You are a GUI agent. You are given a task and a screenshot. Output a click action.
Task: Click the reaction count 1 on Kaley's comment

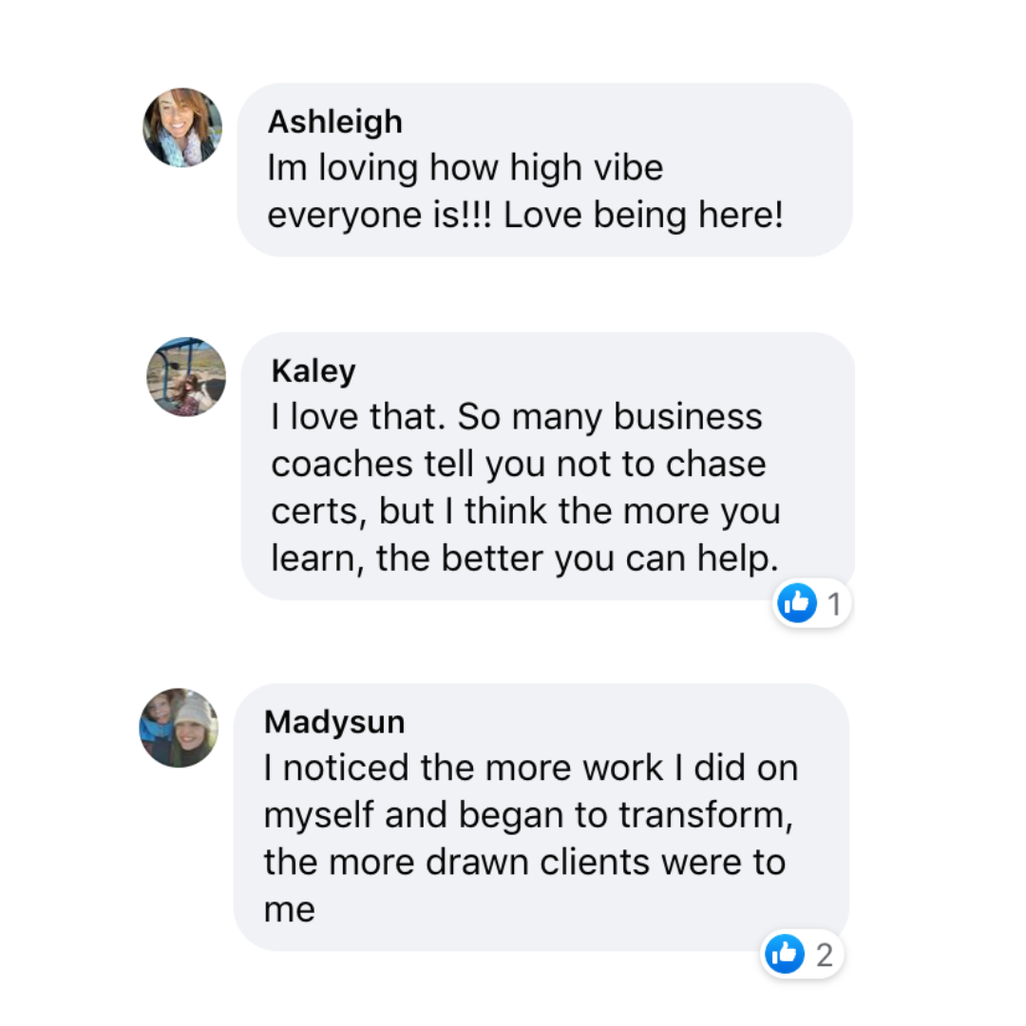(834, 604)
